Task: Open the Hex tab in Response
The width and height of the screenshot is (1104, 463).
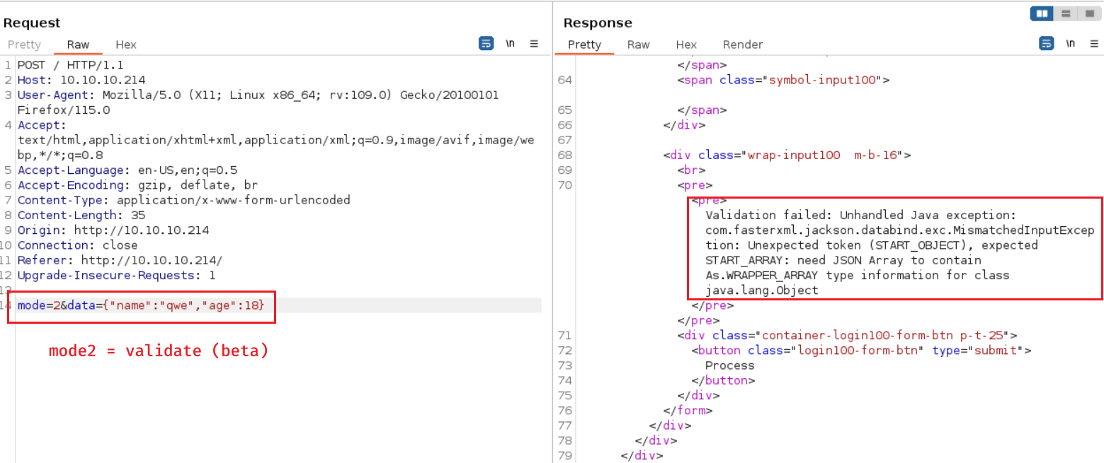Action: [x=686, y=45]
